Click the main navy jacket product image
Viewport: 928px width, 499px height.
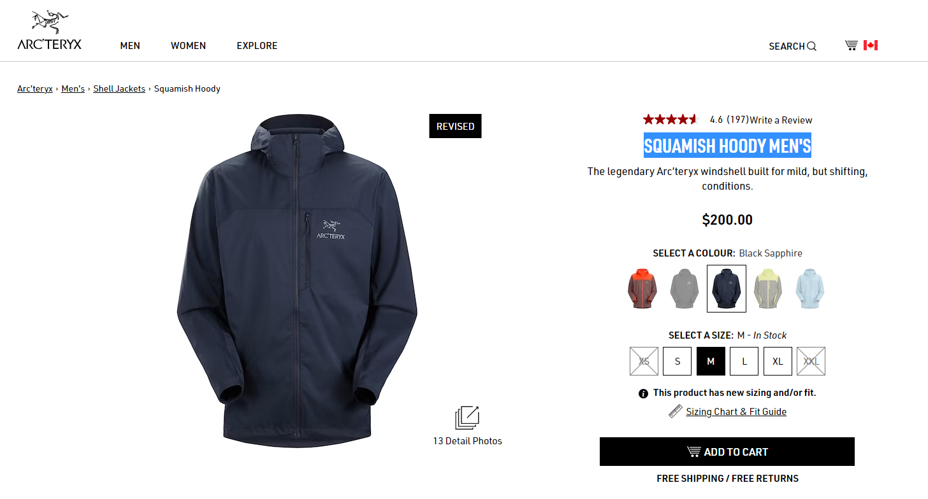coord(297,280)
